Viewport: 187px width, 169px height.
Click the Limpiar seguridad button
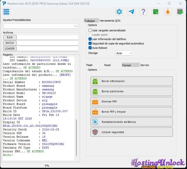[132, 132]
